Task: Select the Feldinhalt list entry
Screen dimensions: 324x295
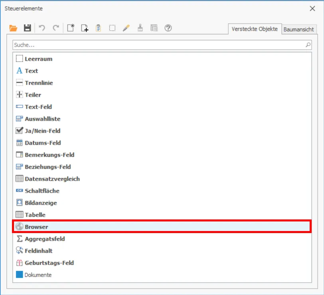Action: click(x=162, y=251)
